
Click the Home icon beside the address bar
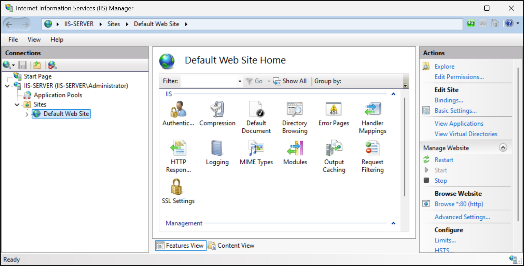click(495, 24)
